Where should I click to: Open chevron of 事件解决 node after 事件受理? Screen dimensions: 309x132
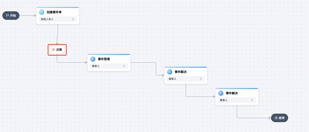[201, 79]
